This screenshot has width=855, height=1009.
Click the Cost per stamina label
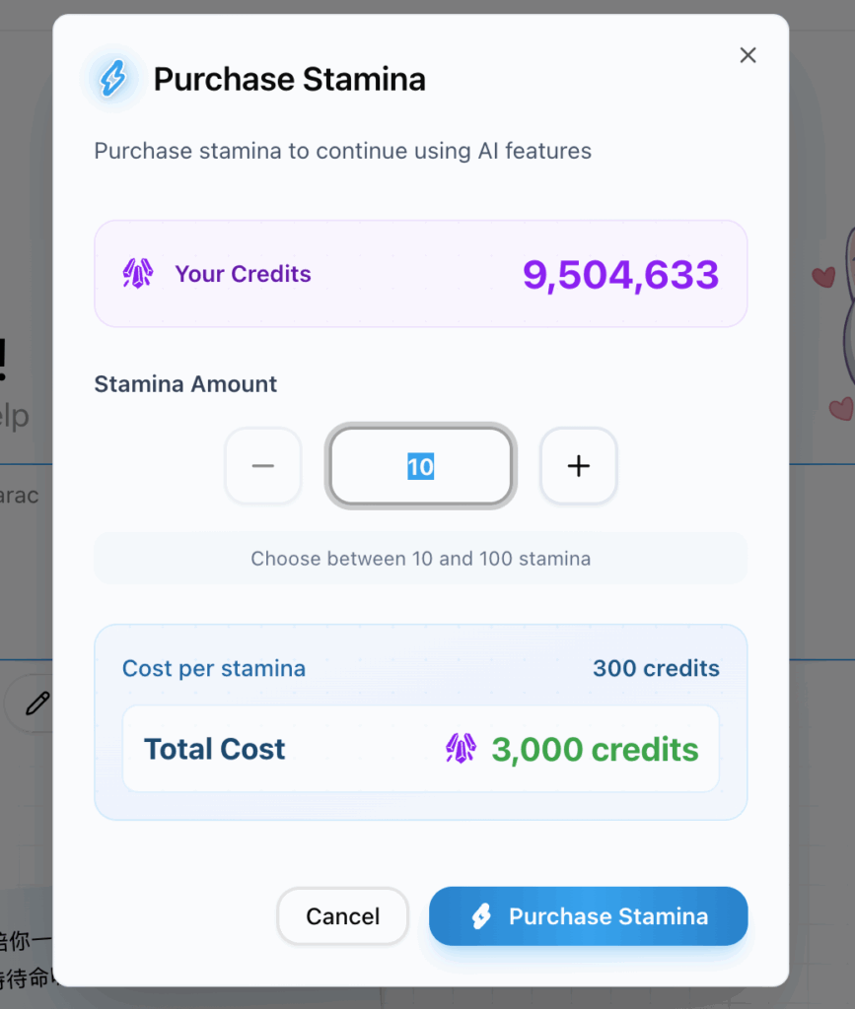pos(214,669)
